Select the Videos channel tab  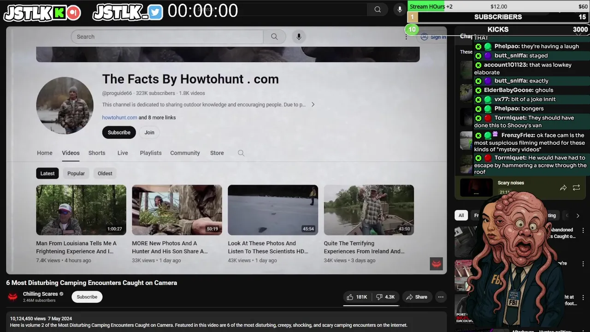71,153
